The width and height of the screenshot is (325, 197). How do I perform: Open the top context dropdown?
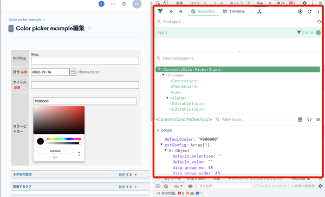pos(178,186)
